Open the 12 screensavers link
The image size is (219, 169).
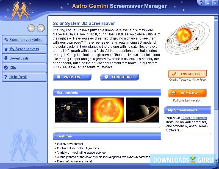194,118
